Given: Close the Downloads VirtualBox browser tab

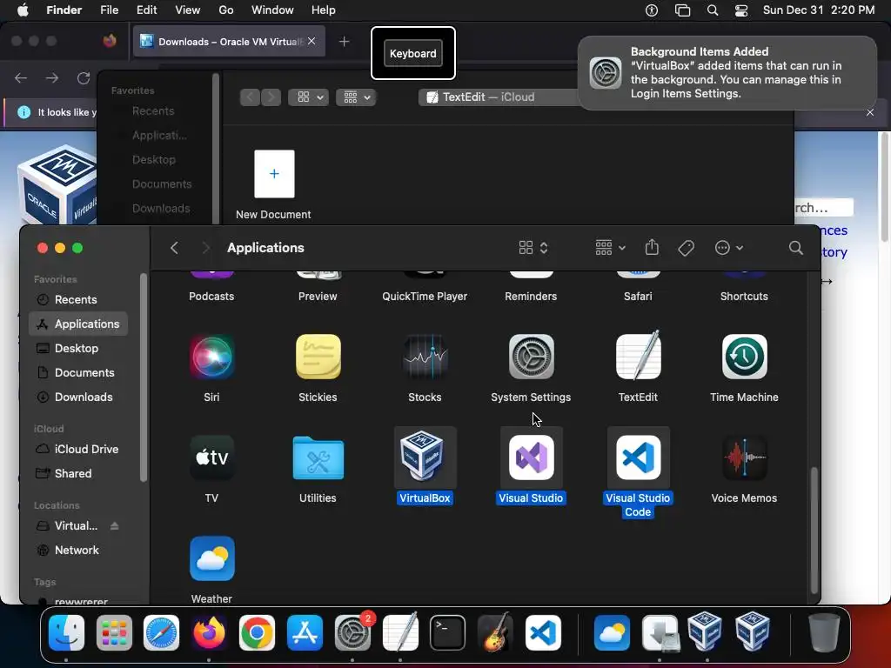Looking at the screenshot, I should click(312, 41).
